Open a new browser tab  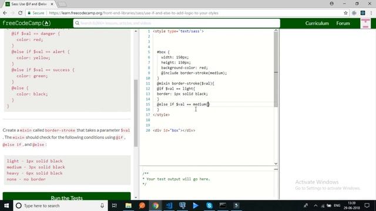[x=62, y=4]
